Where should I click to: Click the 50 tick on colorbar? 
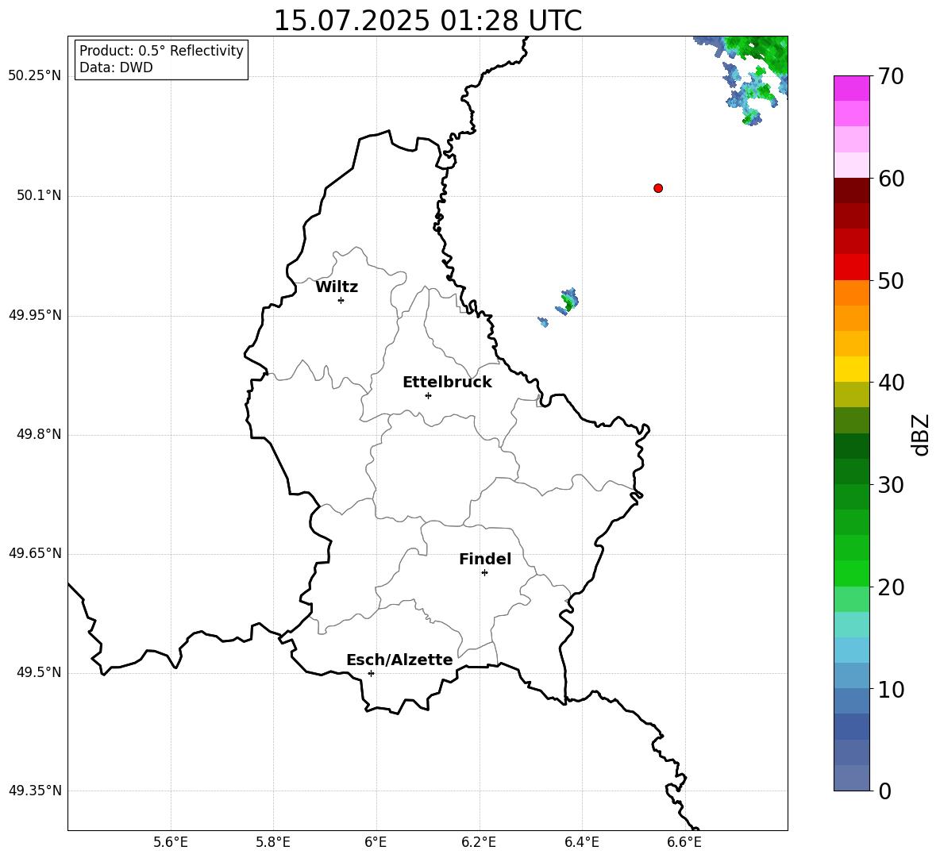(x=891, y=280)
